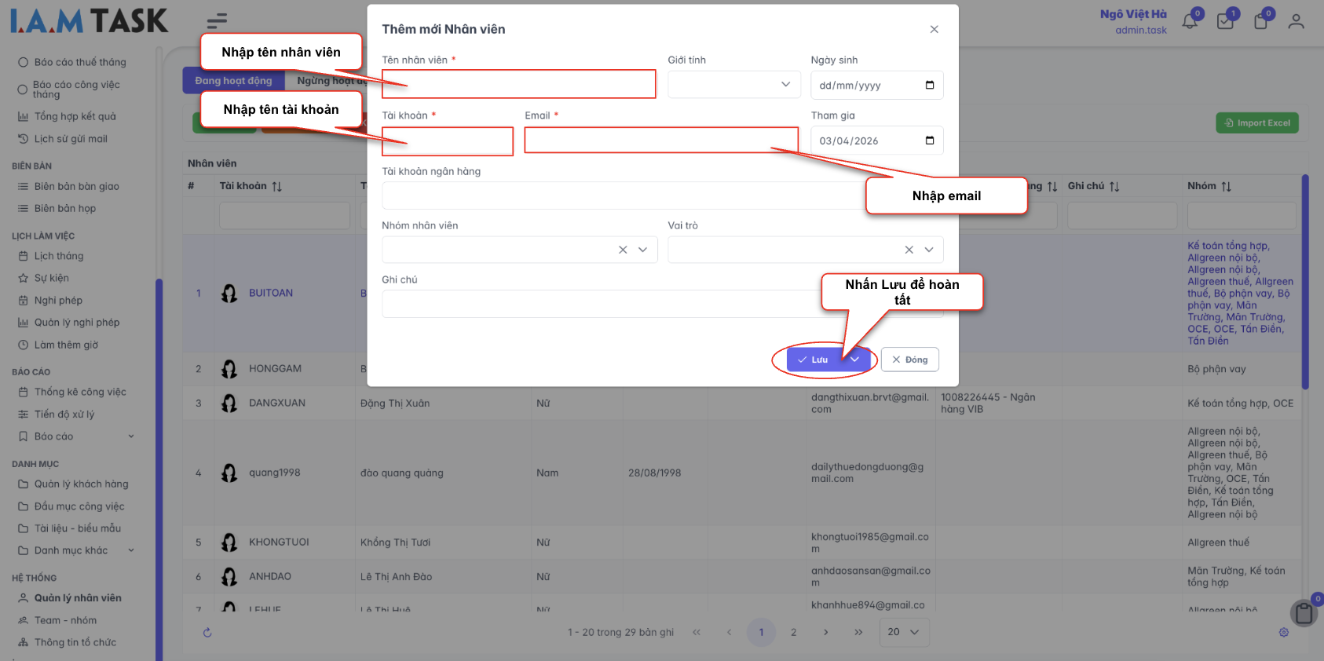Click the floating clipboard icon

tap(1304, 612)
